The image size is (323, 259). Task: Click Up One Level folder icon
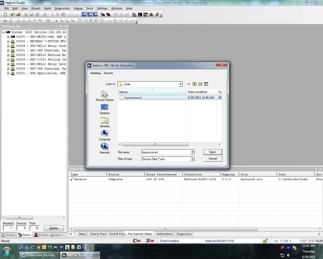(195, 84)
